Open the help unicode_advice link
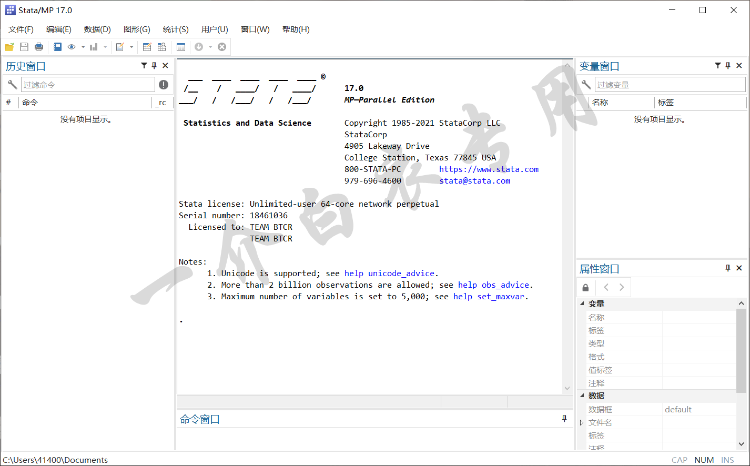Viewport: 750px width, 466px height. tap(389, 273)
